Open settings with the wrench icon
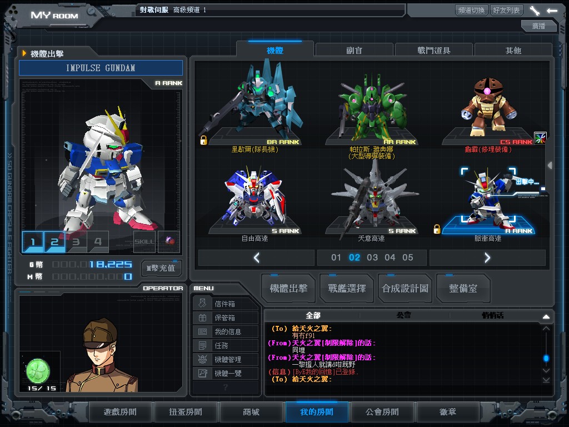The width and height of the screenshot is (569, 427). [x=535, y=11]
